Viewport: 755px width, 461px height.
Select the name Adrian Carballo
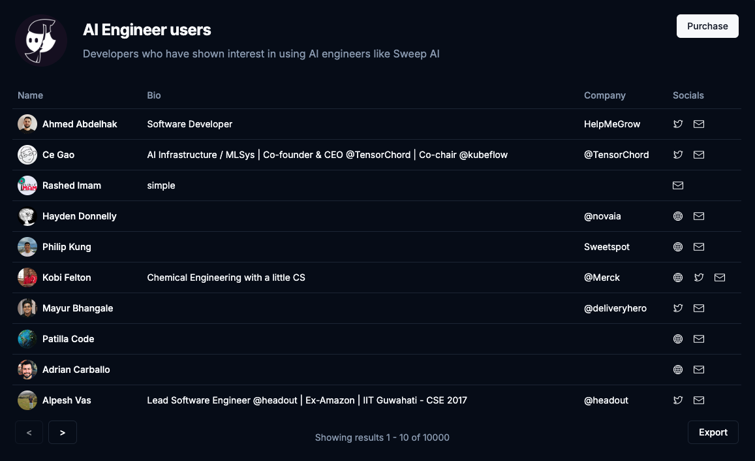coord(76,370)
